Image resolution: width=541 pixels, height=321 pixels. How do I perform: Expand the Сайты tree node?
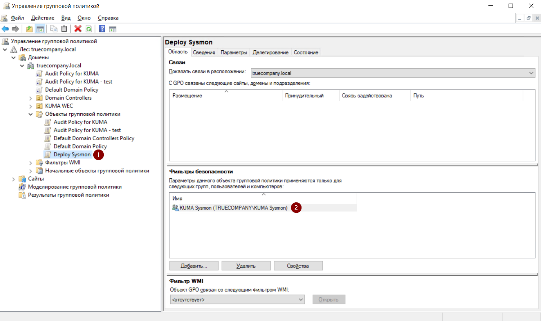click(14, 179)
